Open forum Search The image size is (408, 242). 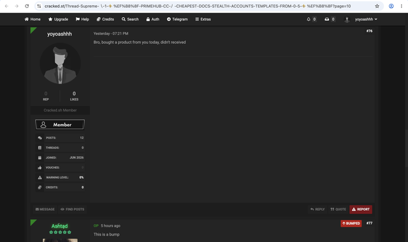(130, 19)
